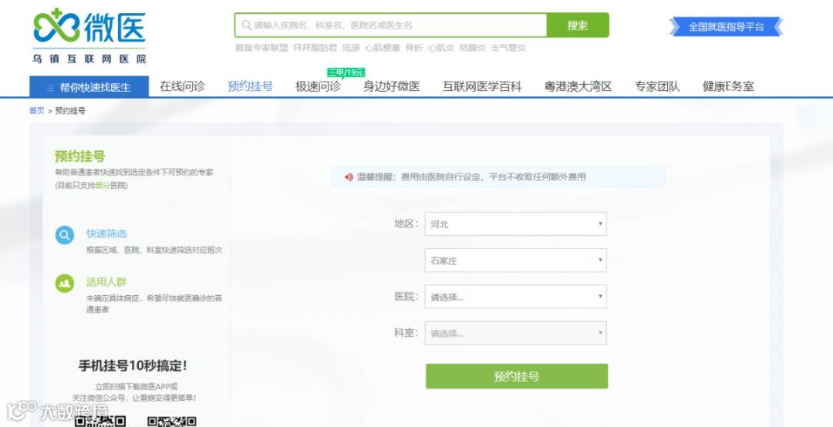Screen dimensions: 833x427
Task: Open the city dropdown showing 石家庄
Action: [x=515, y=261]
